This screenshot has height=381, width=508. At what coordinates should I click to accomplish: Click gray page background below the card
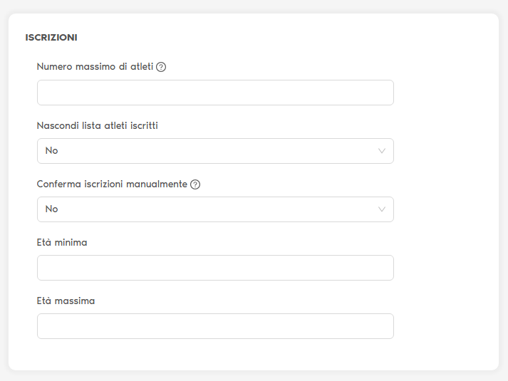[254, 376]
